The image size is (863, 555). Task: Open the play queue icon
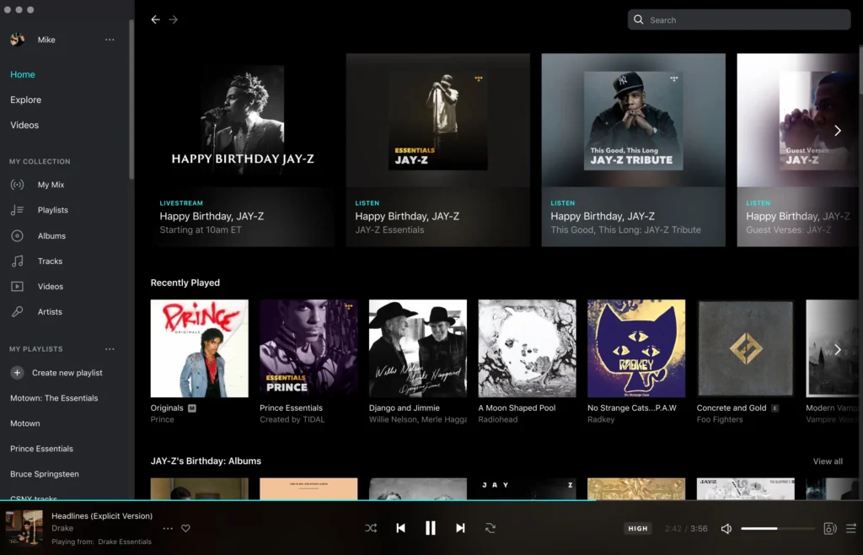click(850, 529)
